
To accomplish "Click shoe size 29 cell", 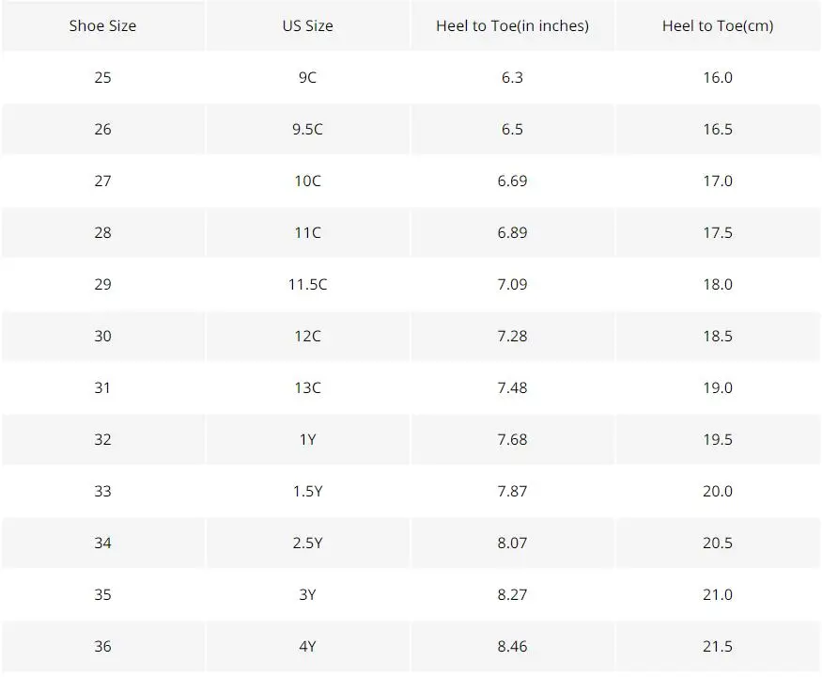I will 102,284.
